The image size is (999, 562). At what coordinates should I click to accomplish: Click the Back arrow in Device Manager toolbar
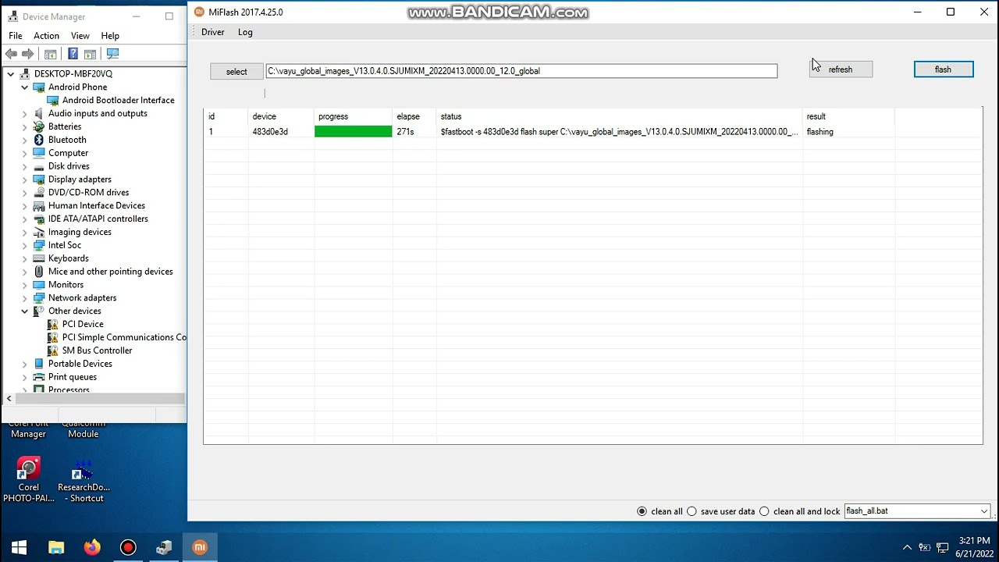pos(11,54)
